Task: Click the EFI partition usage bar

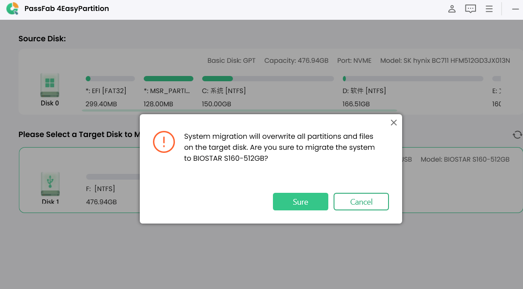Action: [110, 79]
